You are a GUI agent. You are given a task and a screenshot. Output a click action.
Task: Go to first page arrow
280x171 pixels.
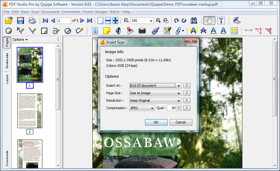tap(45, 21)
